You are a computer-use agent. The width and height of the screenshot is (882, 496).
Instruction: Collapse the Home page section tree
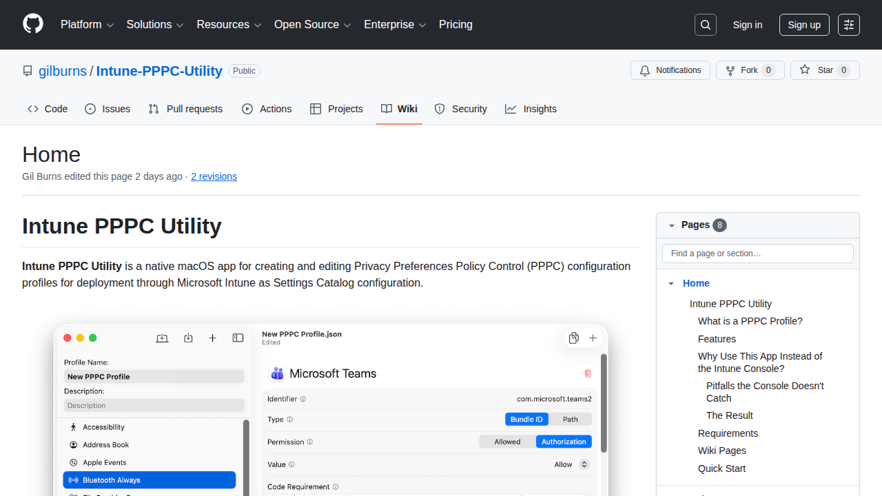coord(671,283)
